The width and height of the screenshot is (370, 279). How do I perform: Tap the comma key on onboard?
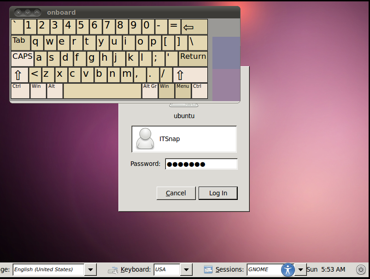(x=140, y=75)
